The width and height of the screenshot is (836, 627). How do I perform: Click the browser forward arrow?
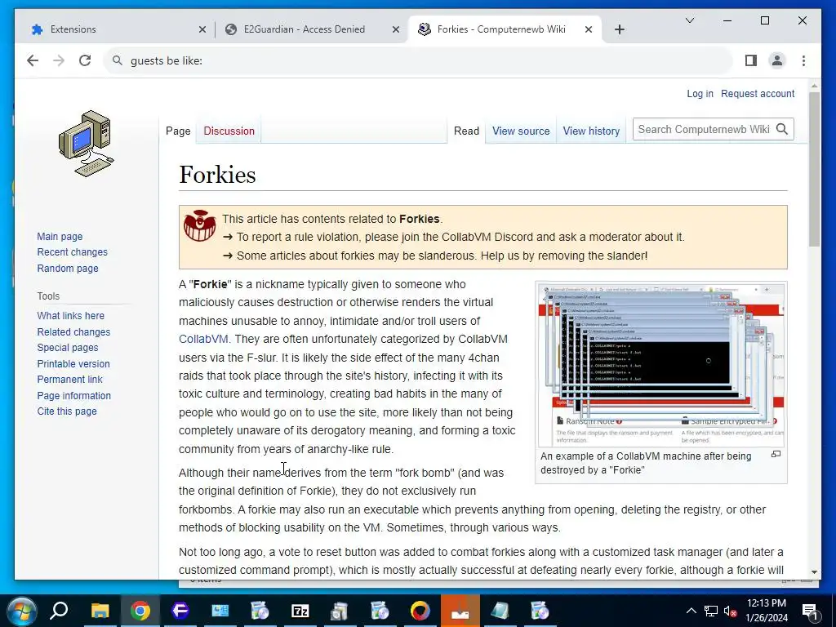click(x=59, y=60)
